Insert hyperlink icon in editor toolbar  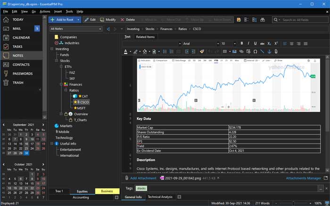pos(241,51)
